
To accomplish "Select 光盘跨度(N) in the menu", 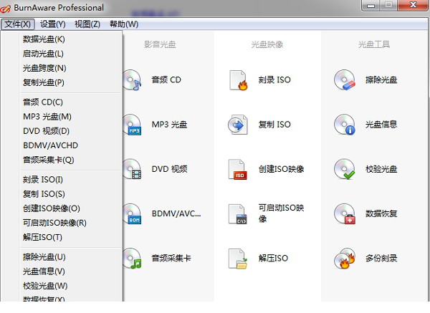I will click(44, 68).
